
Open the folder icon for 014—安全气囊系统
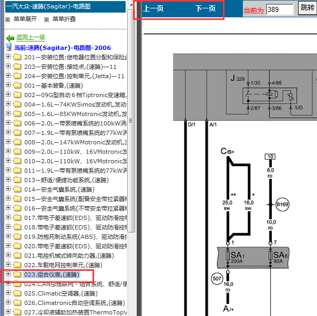pyautogui.click(x=17, y=189)
